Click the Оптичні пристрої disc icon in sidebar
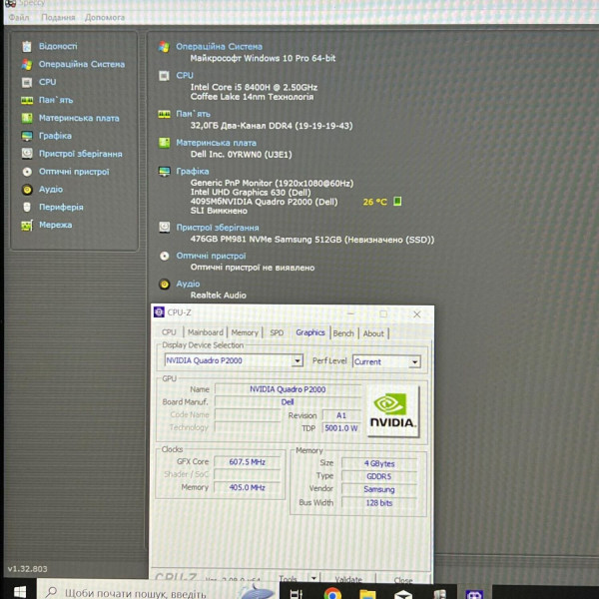 27,172
